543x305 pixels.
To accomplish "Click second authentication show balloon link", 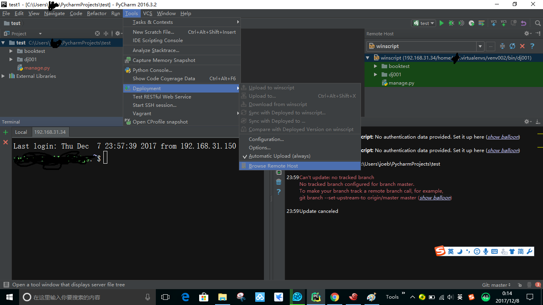I will coord(503,151).
